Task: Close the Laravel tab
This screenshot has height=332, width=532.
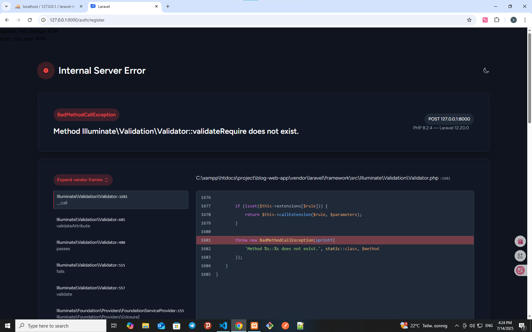Action: point(156,6)
